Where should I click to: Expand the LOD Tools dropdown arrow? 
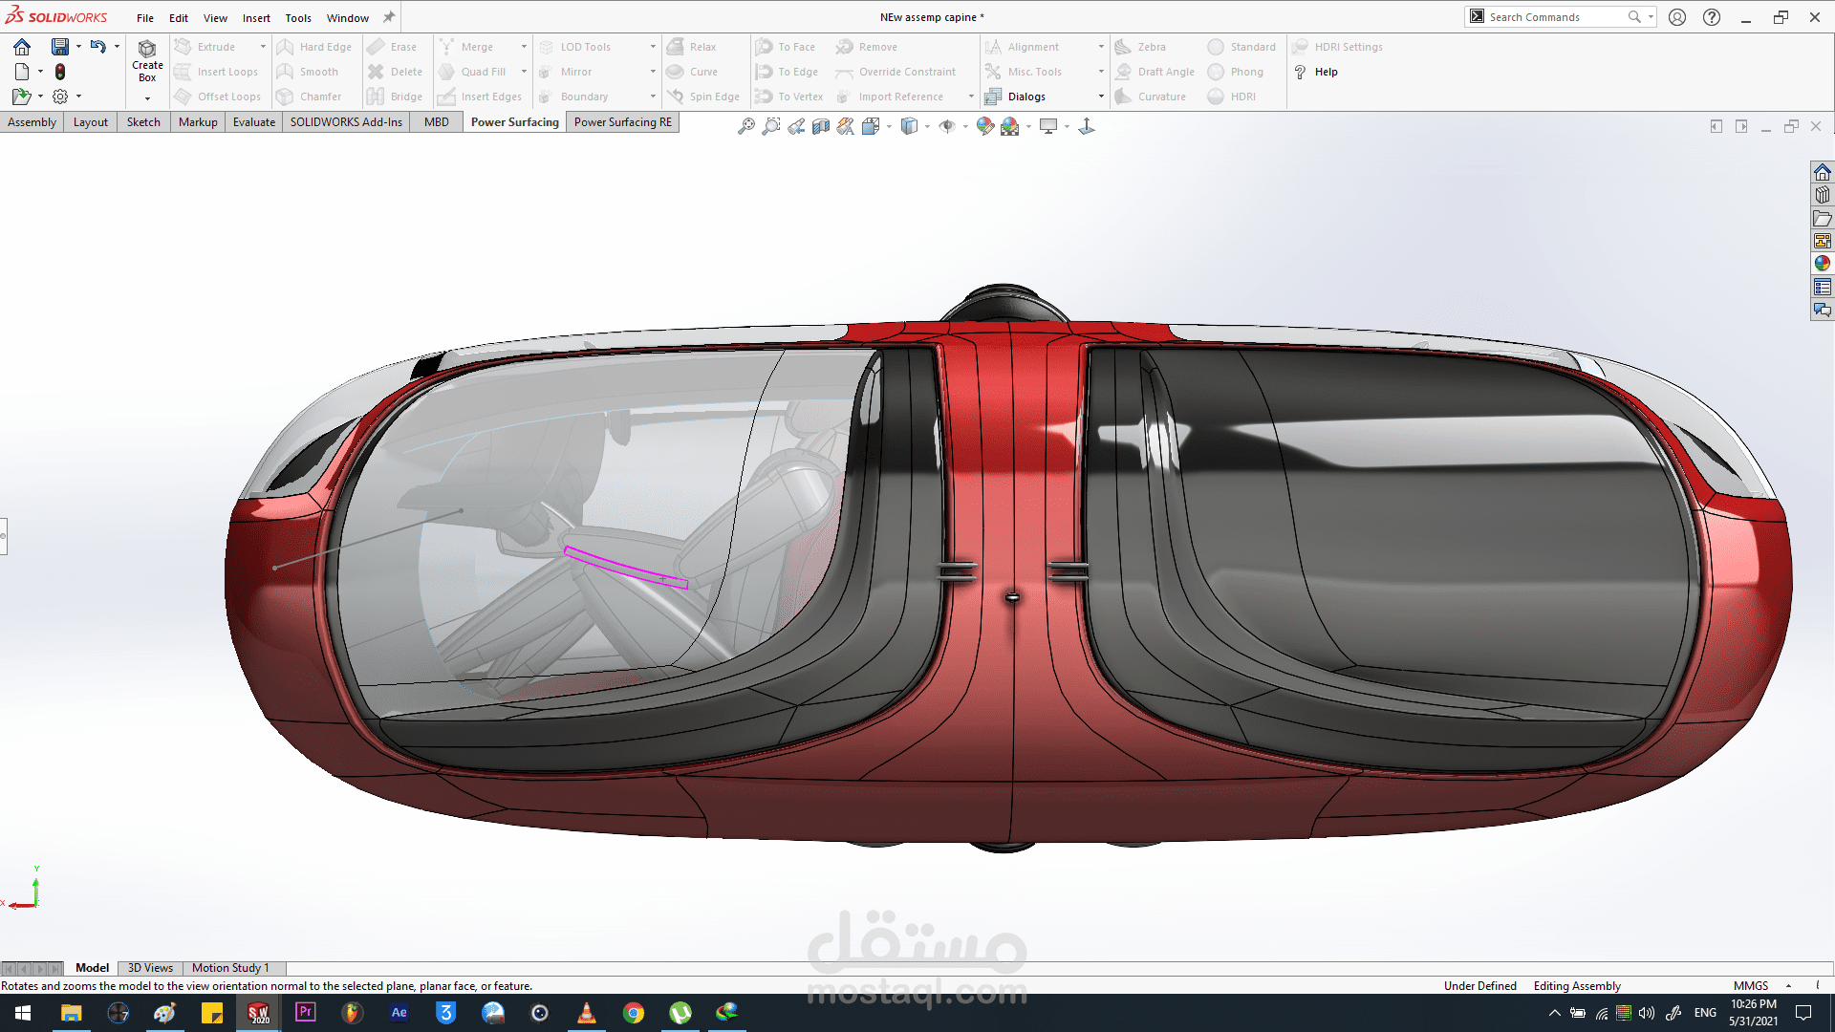(x=653, y=47)
